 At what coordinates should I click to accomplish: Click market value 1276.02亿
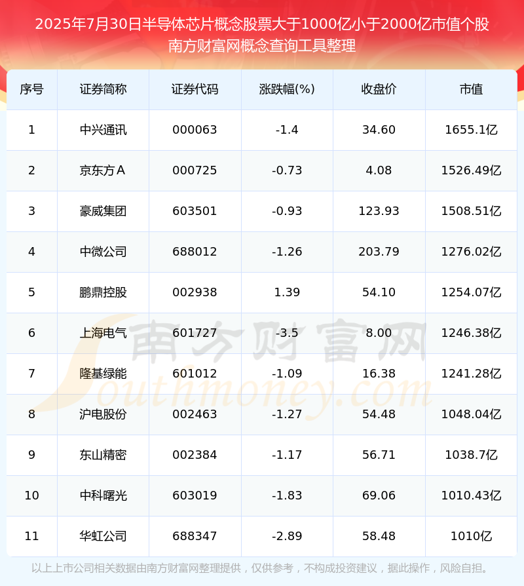472,252
